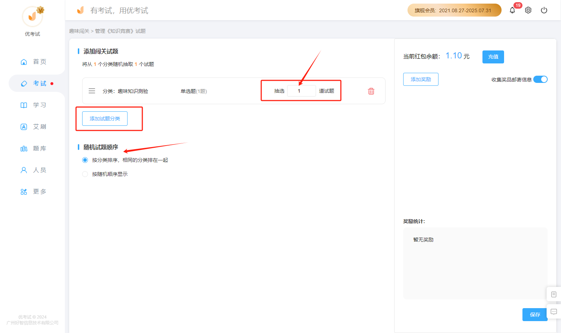Image resolution: width=561 pixels, height=333 pixels.
Task: Click the 分类：趣味知识测验 label
Action: click(x=125, y=91)
